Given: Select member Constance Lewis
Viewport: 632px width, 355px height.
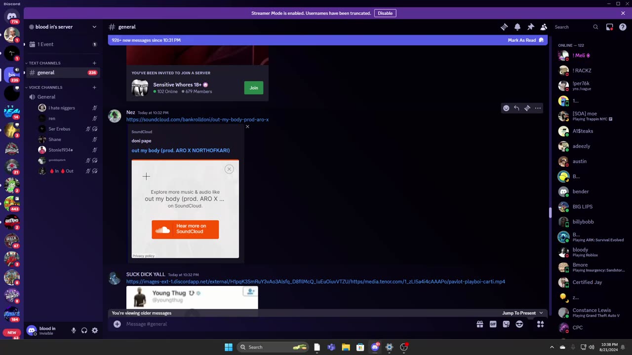Looking at the screenshot, I should pos(591,313).
